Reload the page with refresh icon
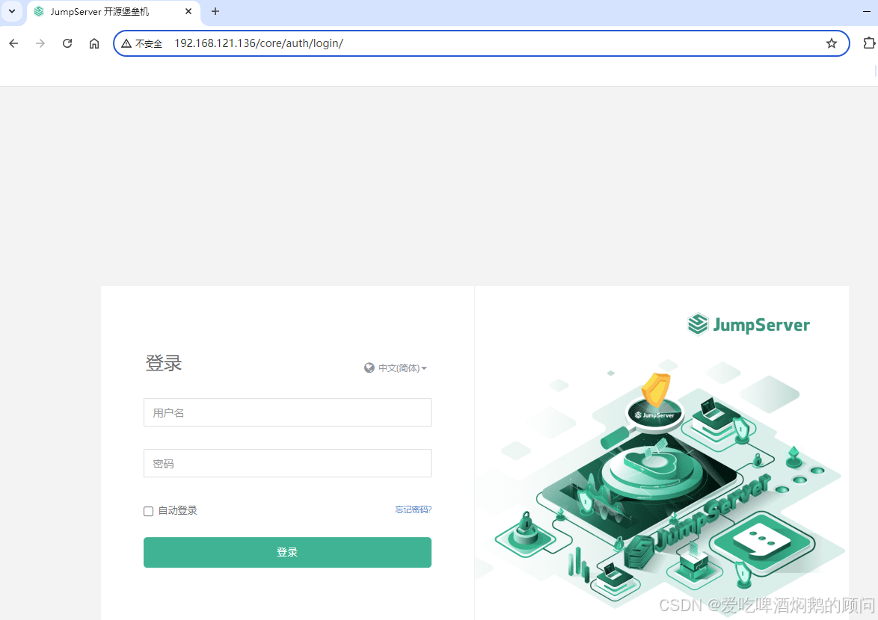878x620 pixels. [67, 43]
